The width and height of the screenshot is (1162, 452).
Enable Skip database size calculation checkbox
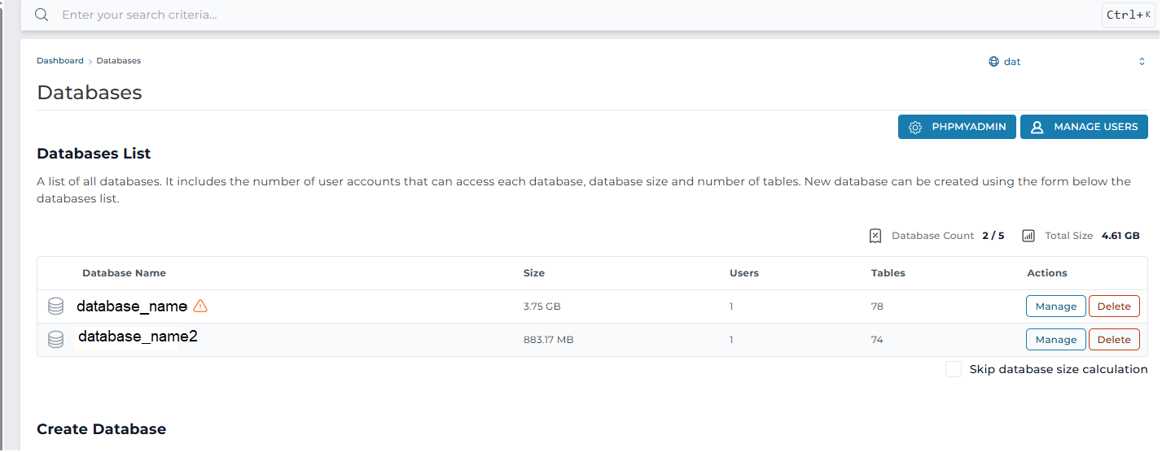click(954, 370)
